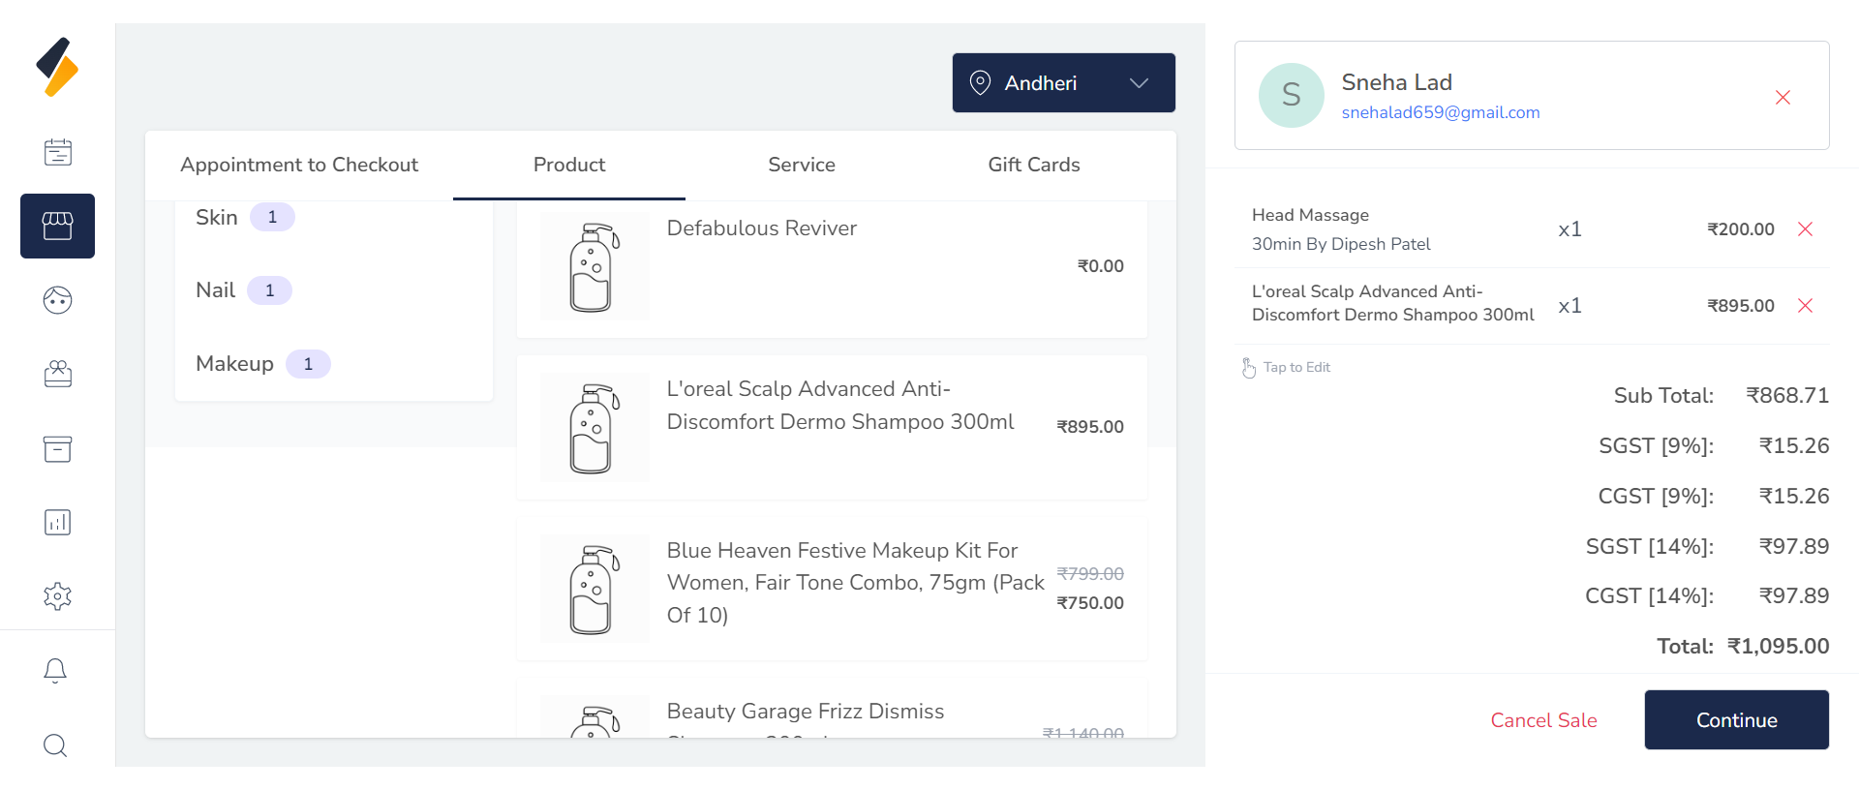Open the customers face icon
Screen dimensions: 1859x790
click(57, 300)
